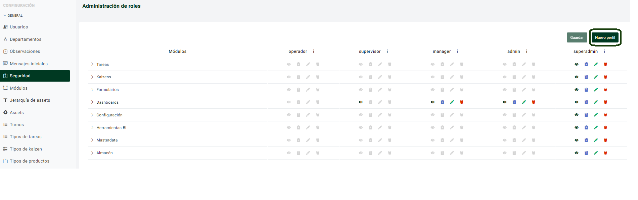Click the red trash icon for manager Dashboards
The height and width of the screenshot is (200, 638).
[x=462, y=102]
